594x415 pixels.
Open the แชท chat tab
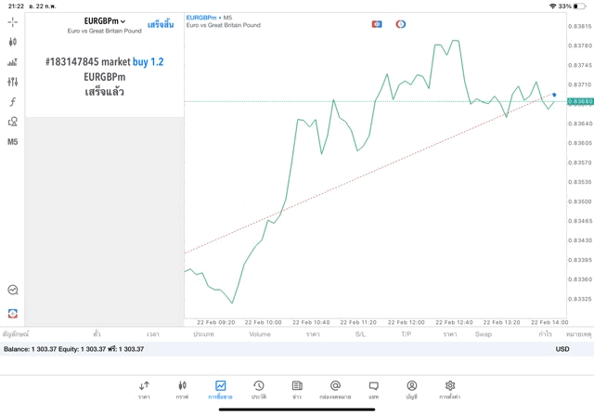pos(373,390)
